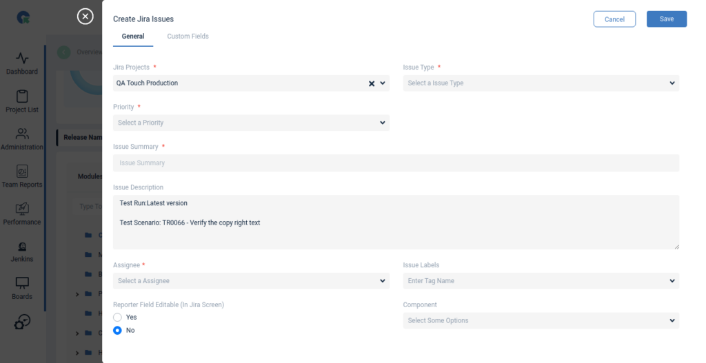Image resolution: width=706 pixels, height=363 pixels.
Task: Open Jenkins integration icon
Action: coord(22,247)
